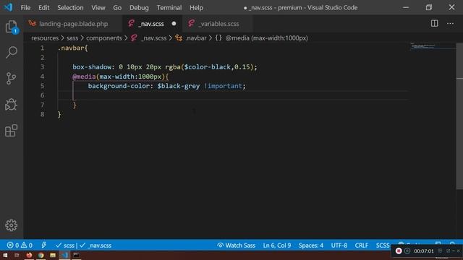Open Task View on Windows taskbar
Viewport: 463px width, 260px height.
tap(17, 255)
